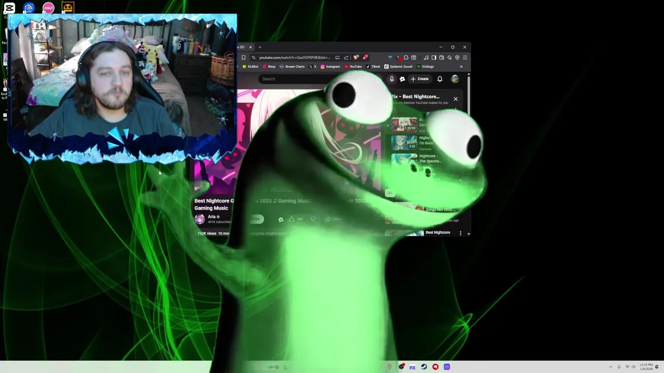This screenshot has height=373, width=664.
Task: Play the 1:35:59 playlist video thumbnail
Action: click(404, 125)
